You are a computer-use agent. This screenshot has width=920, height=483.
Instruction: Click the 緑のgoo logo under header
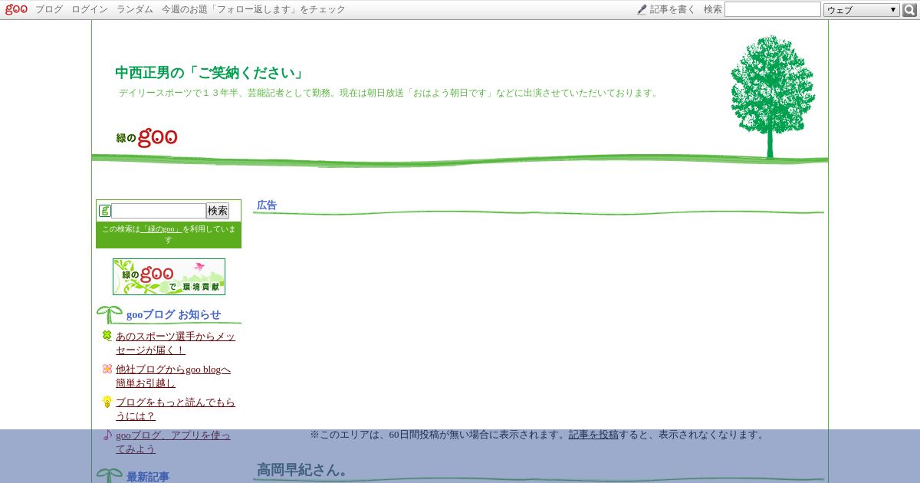(x=147, y=137)
